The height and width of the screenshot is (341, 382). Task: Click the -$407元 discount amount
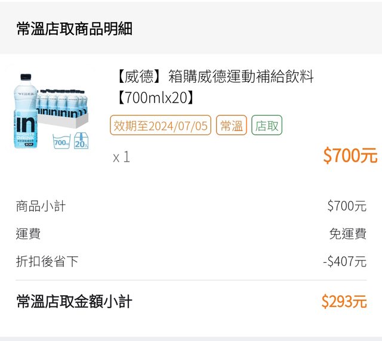coord(344,261)
